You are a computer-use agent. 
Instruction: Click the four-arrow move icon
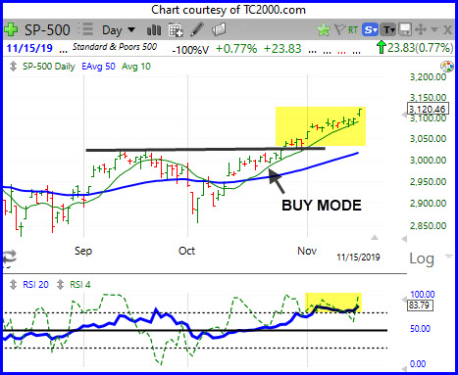pyautogui.click(x=421, y=30)
